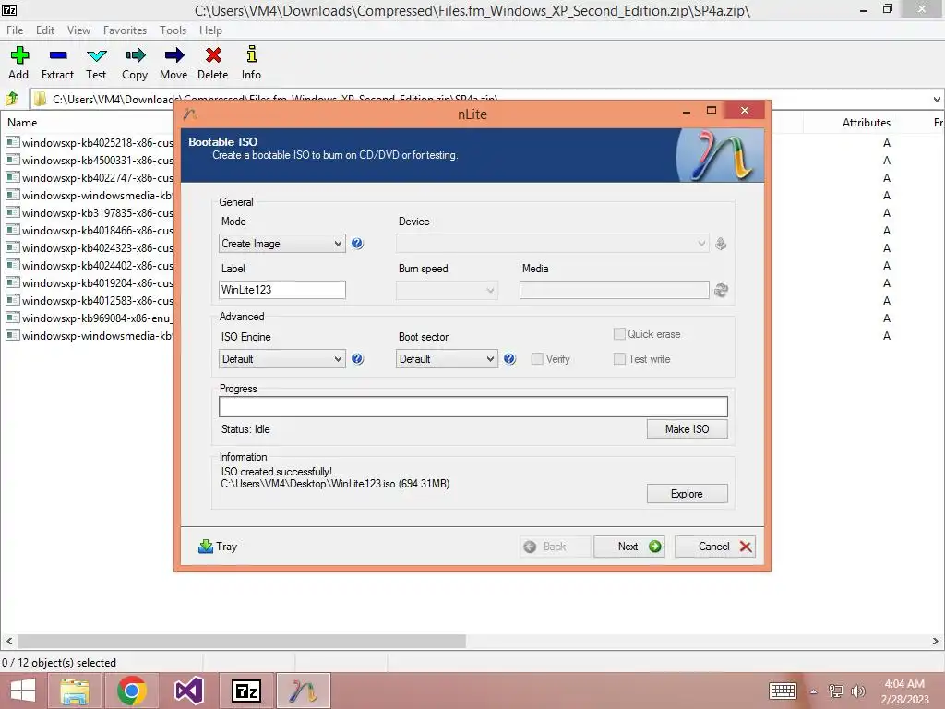The height and width of the screenshot is (709, 945).
Task: Click the volume tray icon
Action: [x=857, y=691]
